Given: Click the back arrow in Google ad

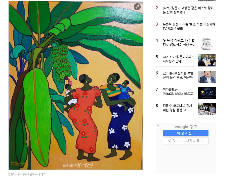Looking at the screenshot, I should 158,125.
